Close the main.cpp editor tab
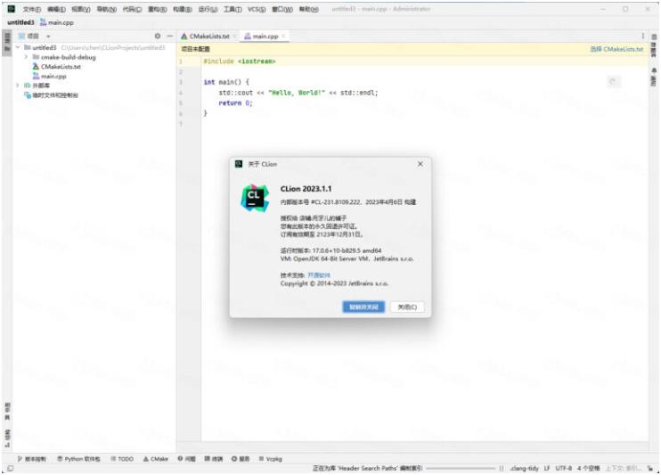Screen dimensions: 661x475 coord(283,37)
